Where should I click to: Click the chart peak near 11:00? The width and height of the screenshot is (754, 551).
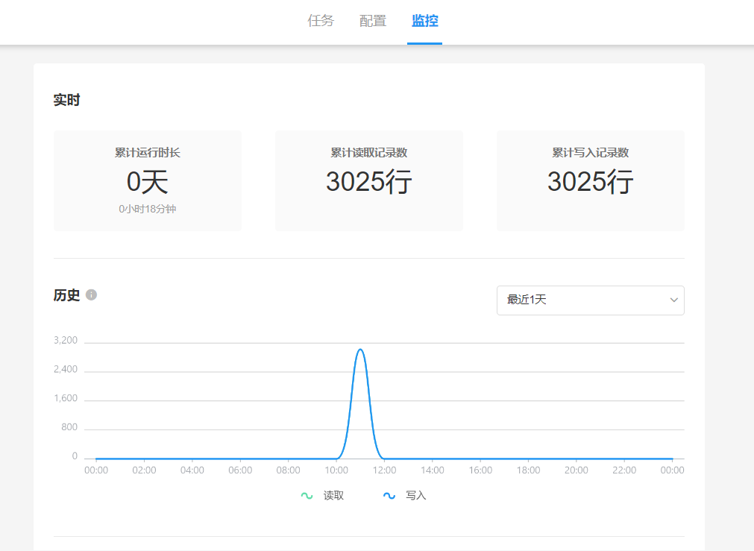(360, 350)
